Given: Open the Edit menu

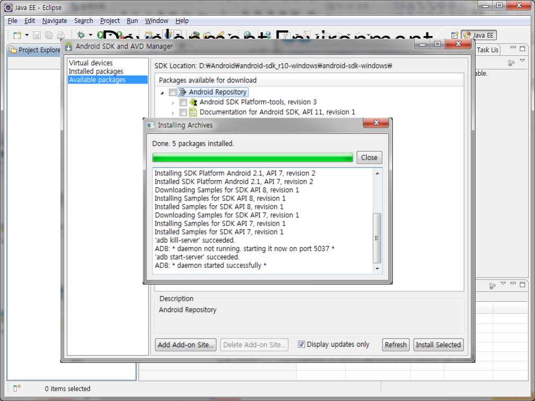Looking at the screenshot, I should click(x=30, y=21).
